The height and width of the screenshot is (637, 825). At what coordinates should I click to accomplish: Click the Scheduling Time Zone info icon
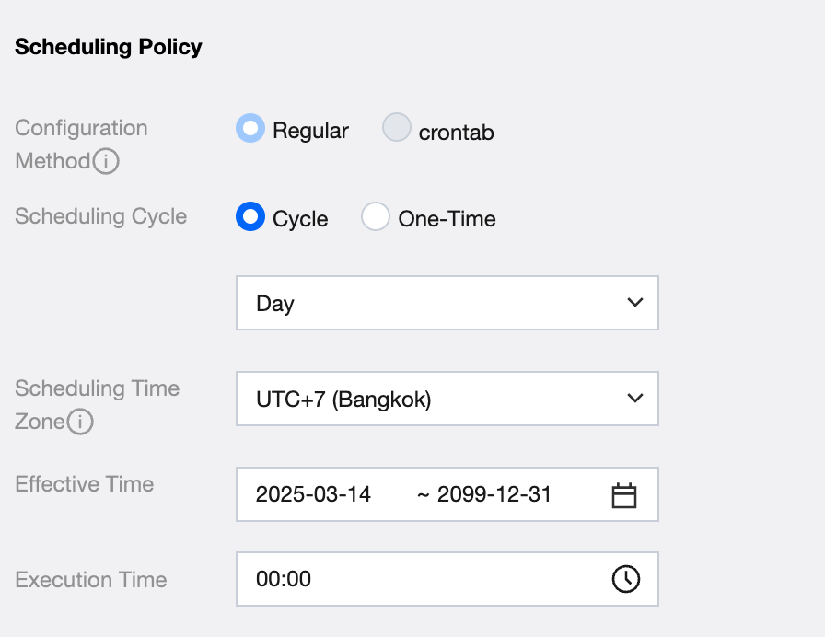[x=81, y=423]
